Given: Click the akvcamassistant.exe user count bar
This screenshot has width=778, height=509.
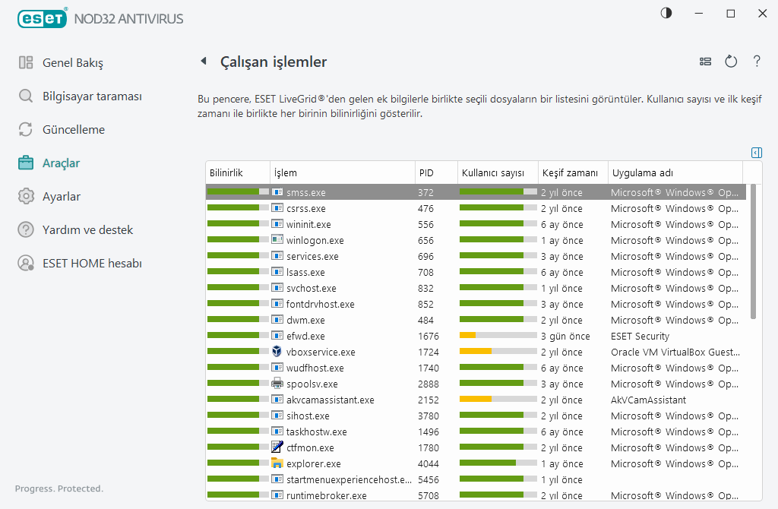Looking at the screenshot, I should [498, 400].
